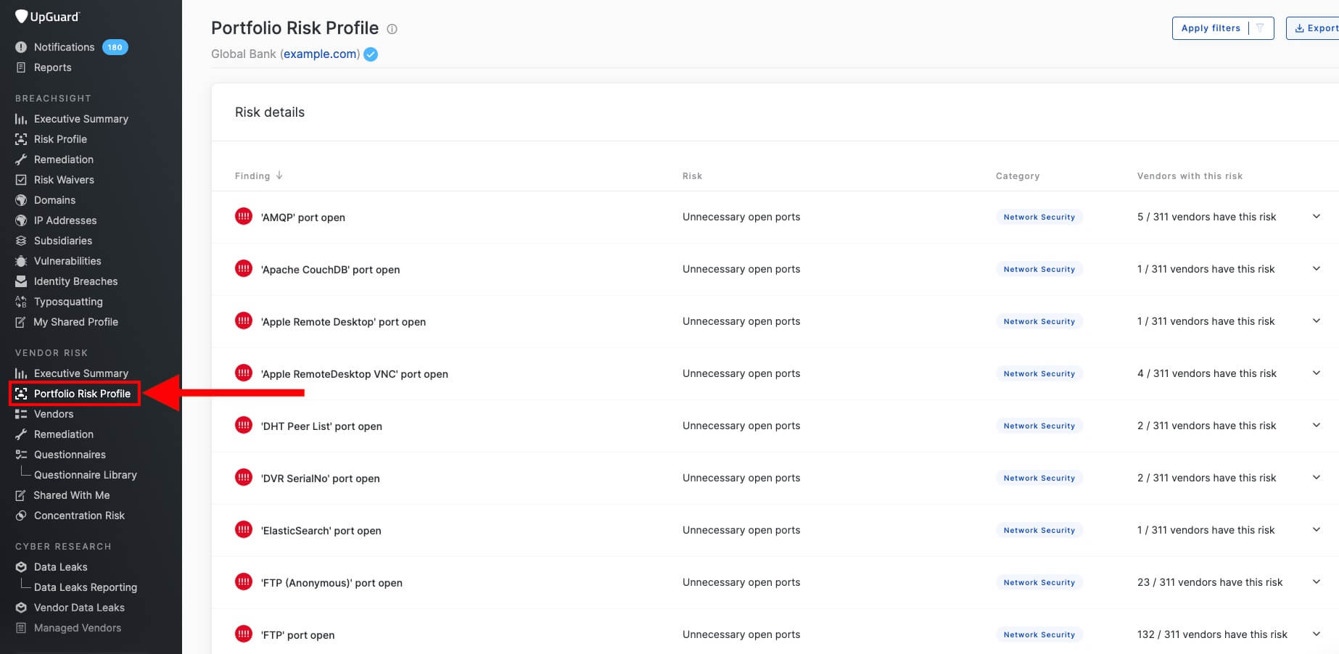
Task: Go to the Vendors page
Action: pos(54,414)
